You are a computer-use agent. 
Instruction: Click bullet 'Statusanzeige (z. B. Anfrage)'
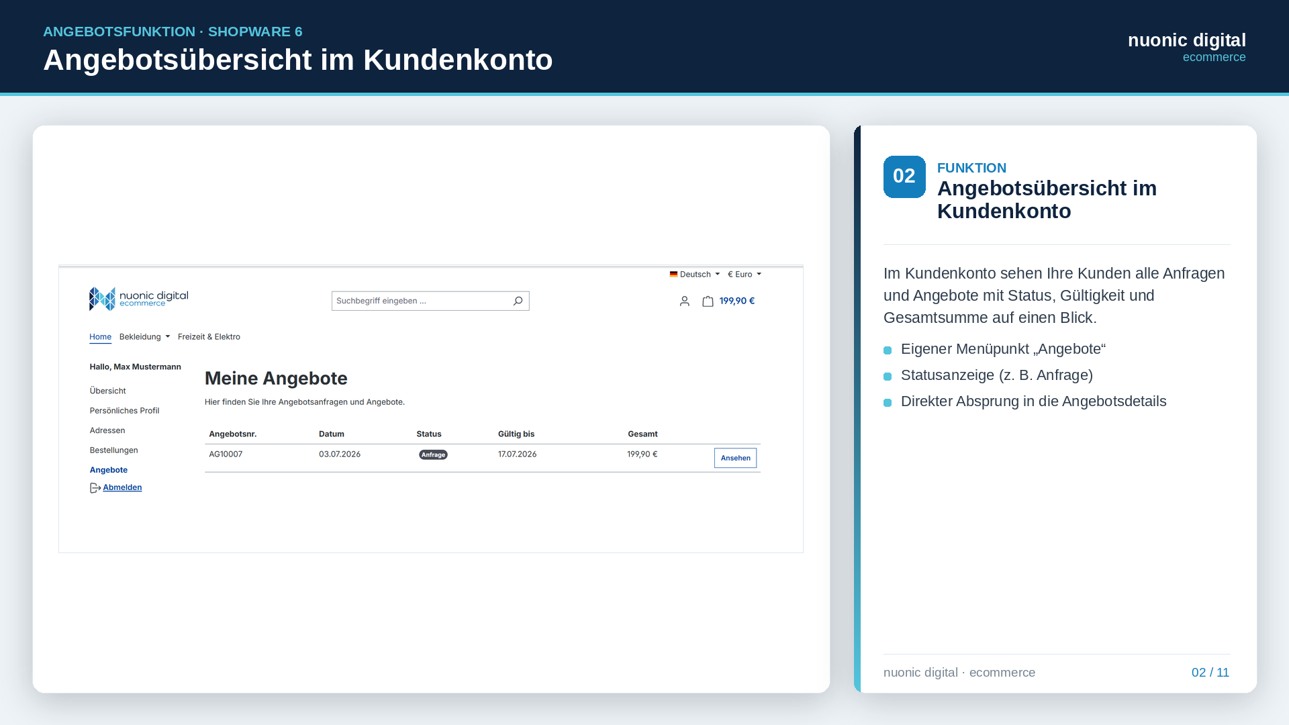click(996, 375)
